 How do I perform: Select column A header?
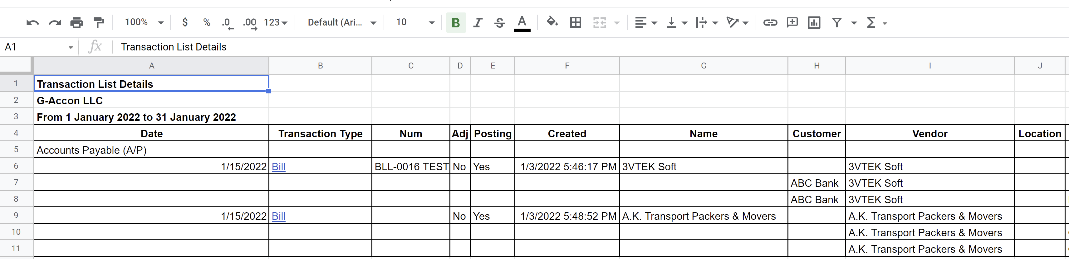click(151, 66)
